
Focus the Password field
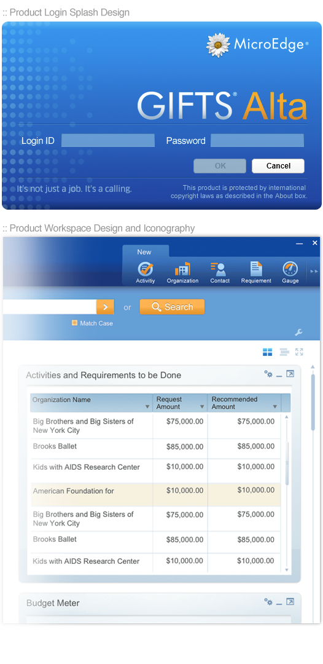257,141
